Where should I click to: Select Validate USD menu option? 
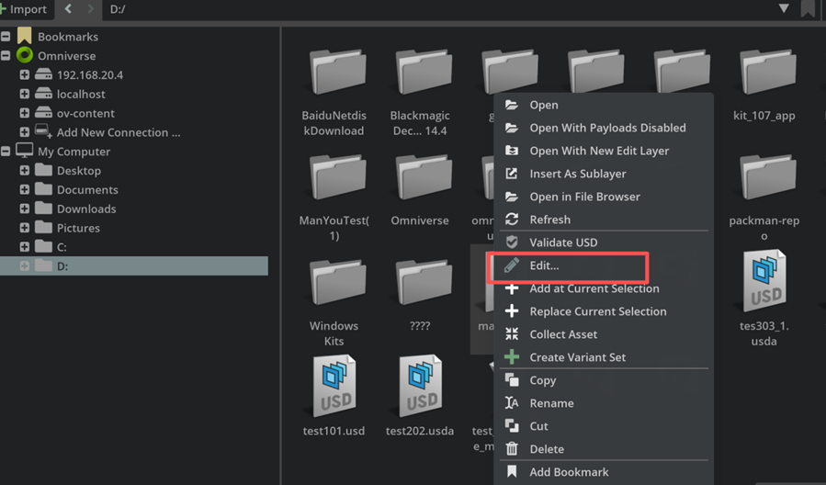[563, 242]
